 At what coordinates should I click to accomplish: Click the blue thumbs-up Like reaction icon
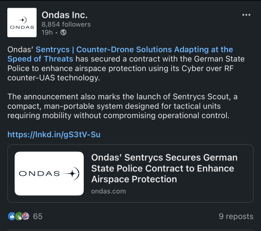click(12, 216)
